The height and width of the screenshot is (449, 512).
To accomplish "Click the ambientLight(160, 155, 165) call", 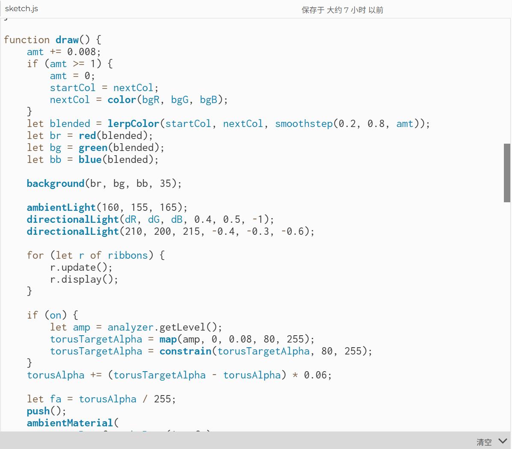I will tap(61, 207).
